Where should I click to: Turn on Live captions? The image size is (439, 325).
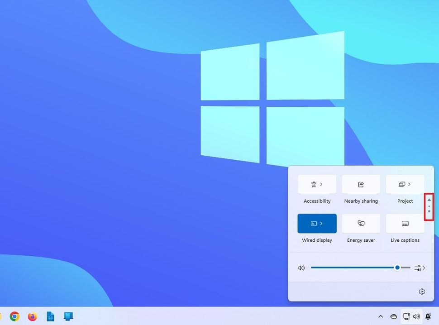[405, 223]
